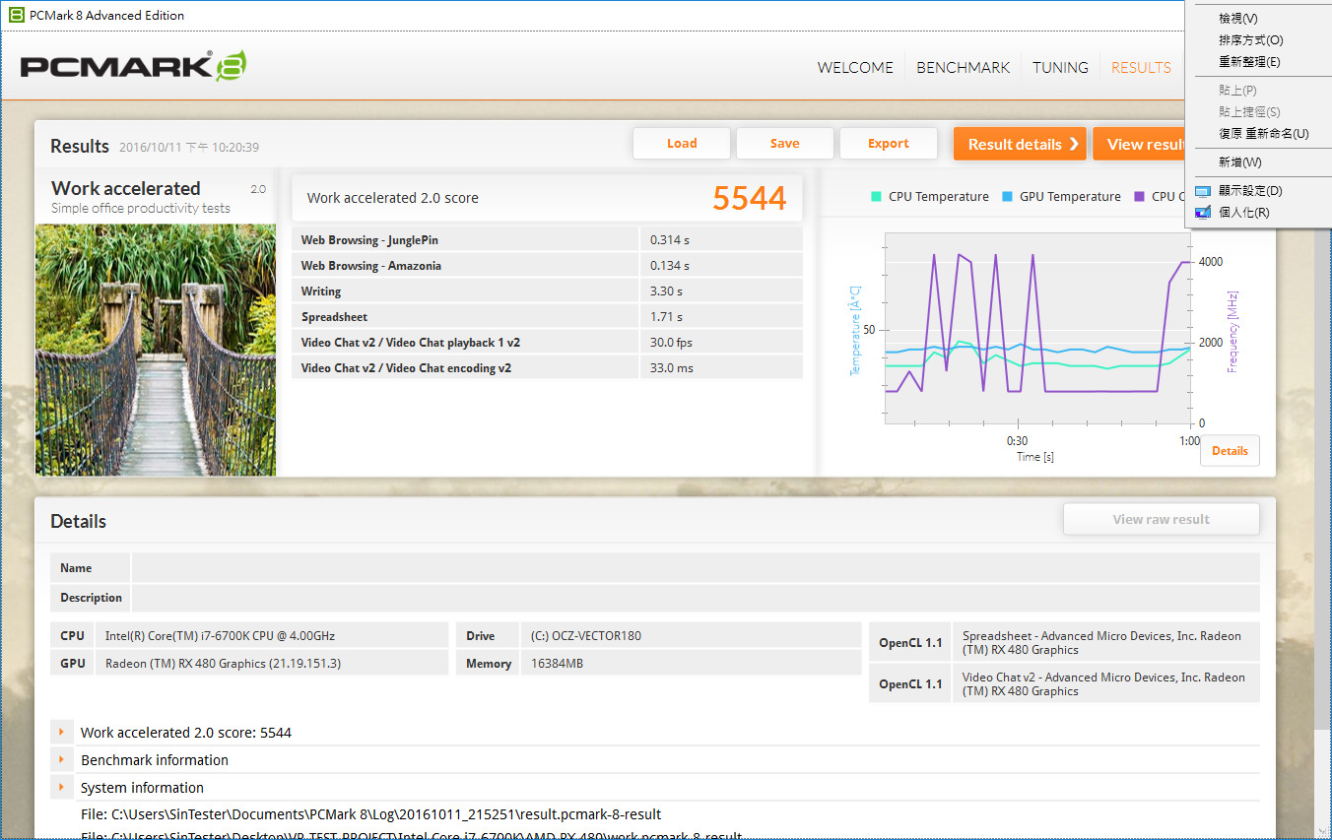The image size is (1332, 840).
Task: Click the Export button
Action: point(888,144)
